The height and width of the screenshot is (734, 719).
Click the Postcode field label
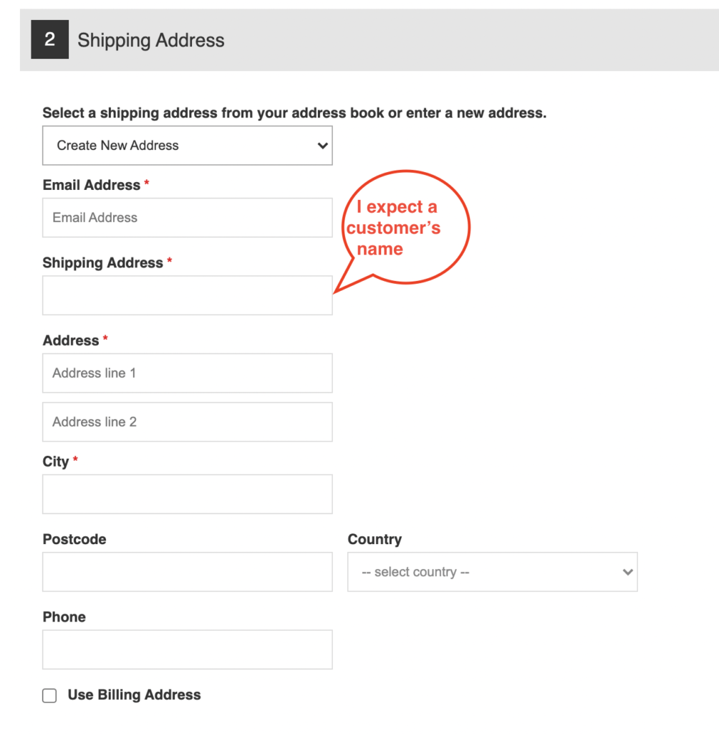(74, 539)
